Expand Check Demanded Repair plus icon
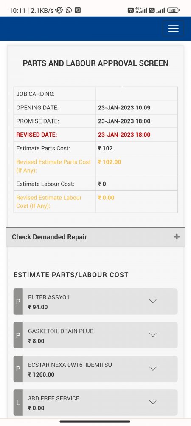Viewport: 191px width, 426px height. pos(177,236)
